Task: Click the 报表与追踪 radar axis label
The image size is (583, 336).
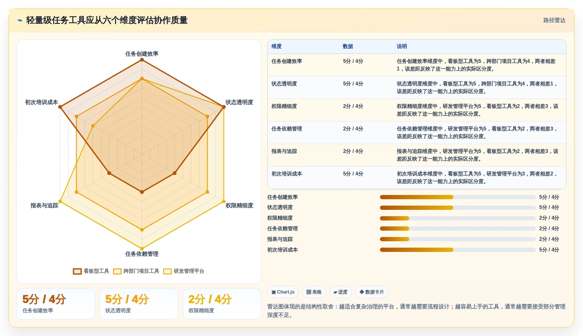Action: coord(44,206)
